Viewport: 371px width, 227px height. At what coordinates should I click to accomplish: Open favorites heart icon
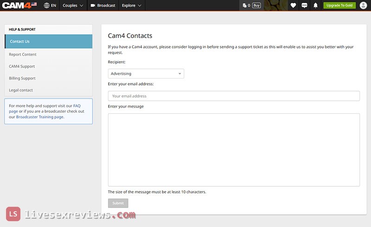point(293,6)
